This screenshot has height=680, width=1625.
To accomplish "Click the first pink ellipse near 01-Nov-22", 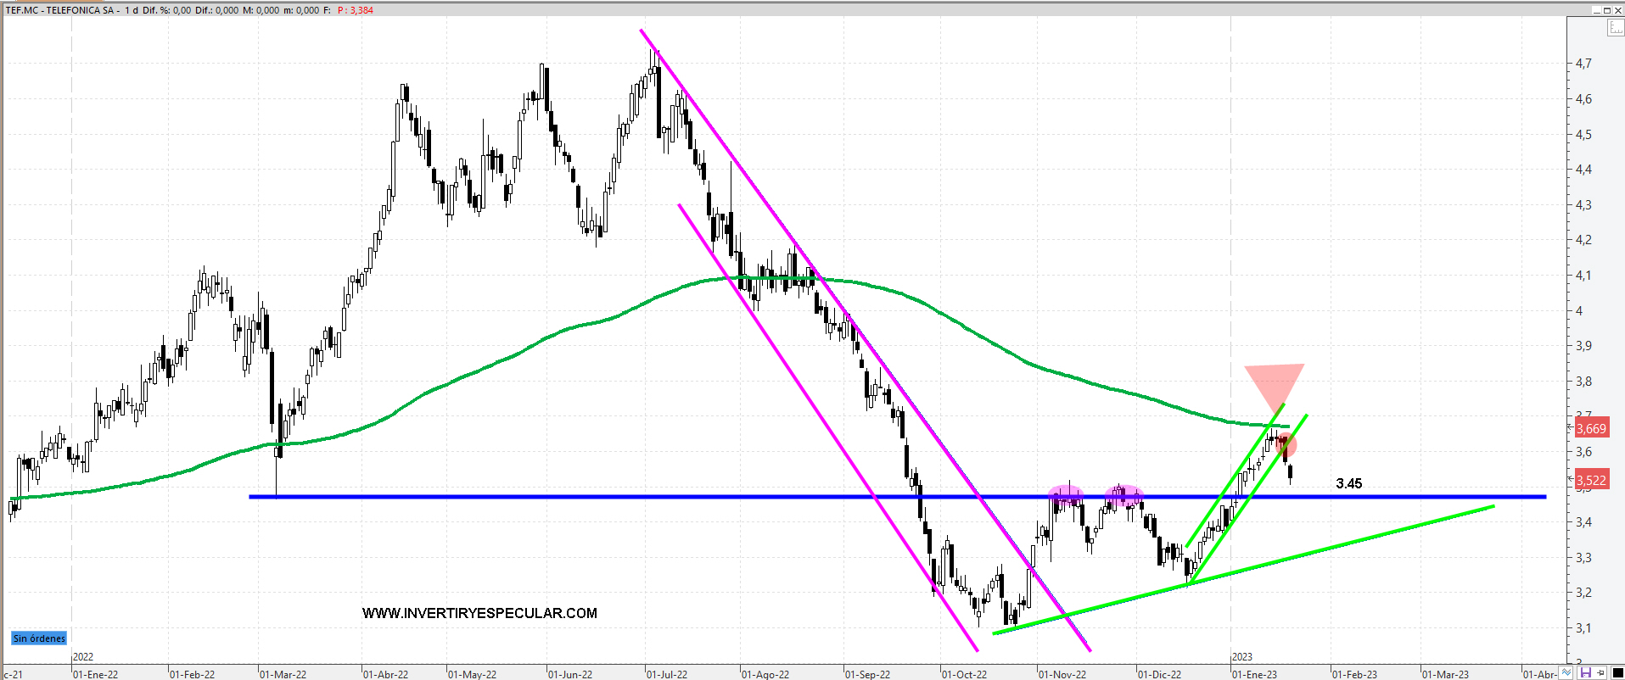I will pos(1065,495).
